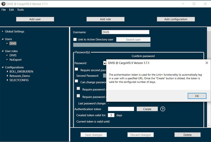Click the Save changes button
This screenshot has width=211, height=142.
pos(94,135)
